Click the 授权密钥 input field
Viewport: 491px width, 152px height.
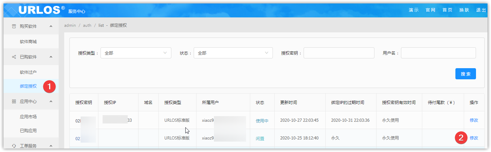[x=339, y=53]
